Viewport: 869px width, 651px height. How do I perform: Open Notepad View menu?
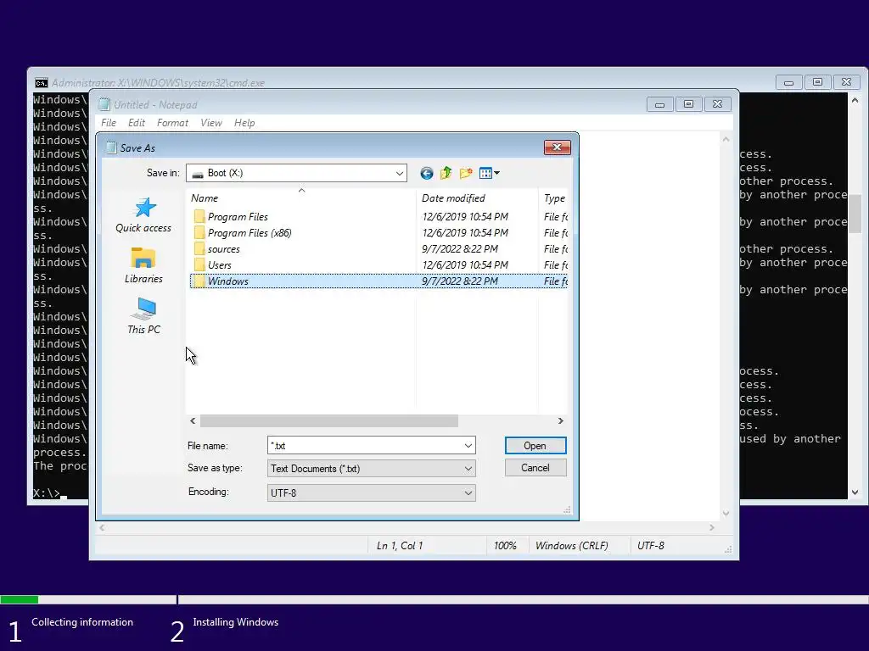pos(211,123)
